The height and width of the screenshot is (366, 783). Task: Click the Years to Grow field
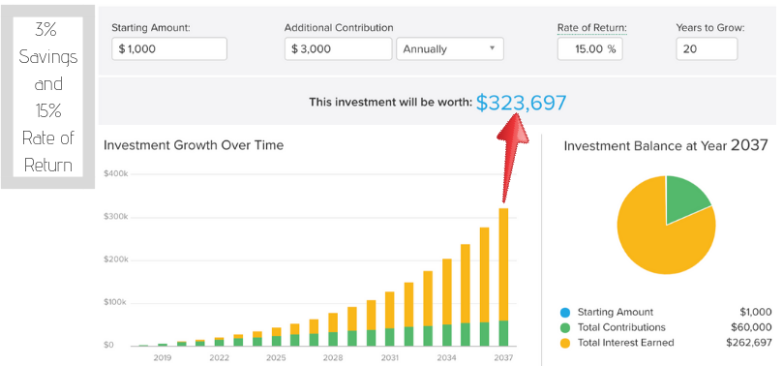[x=707, y=49]
